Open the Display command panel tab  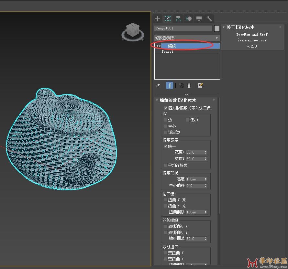pos(199,19)
